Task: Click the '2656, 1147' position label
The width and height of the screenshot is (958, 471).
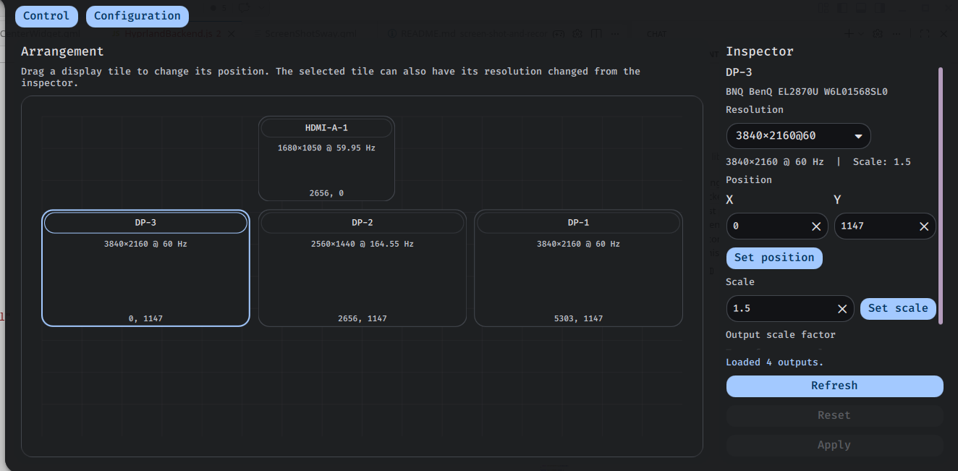Action: tap(363, 318)
